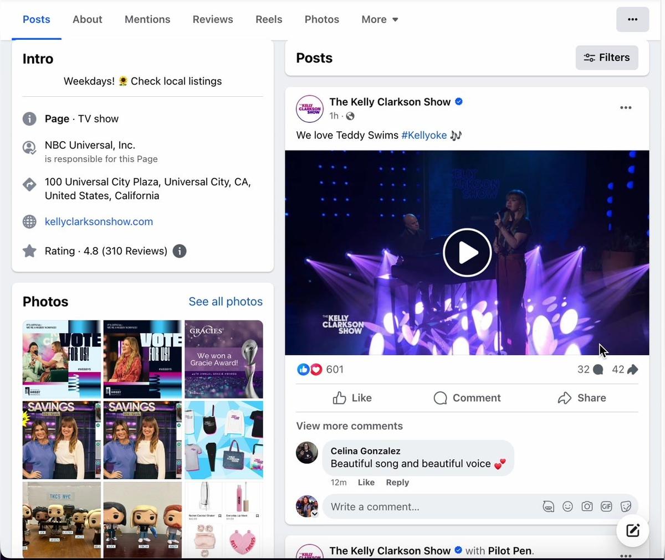Click the share count icon showing 42
Screen dimensions: 665x560
[x=632, y=370]
